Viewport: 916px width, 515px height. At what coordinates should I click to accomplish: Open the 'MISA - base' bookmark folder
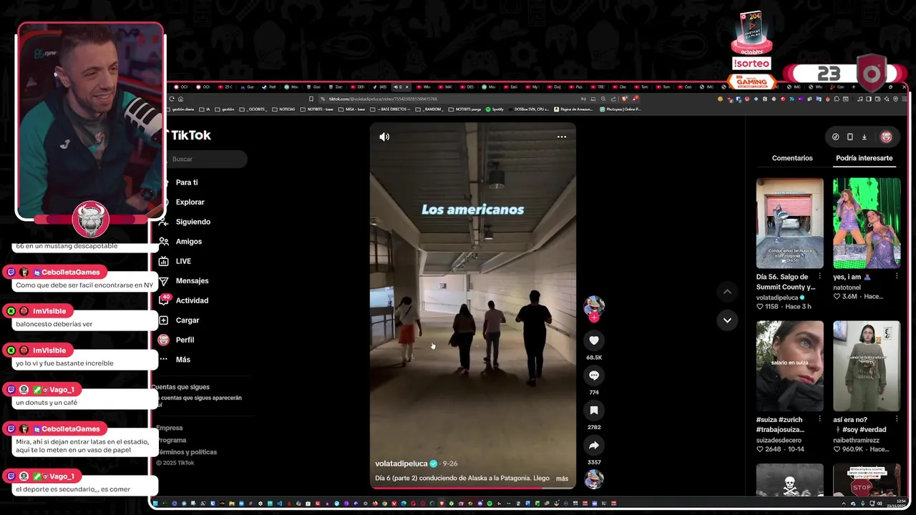tap(352, 109)
